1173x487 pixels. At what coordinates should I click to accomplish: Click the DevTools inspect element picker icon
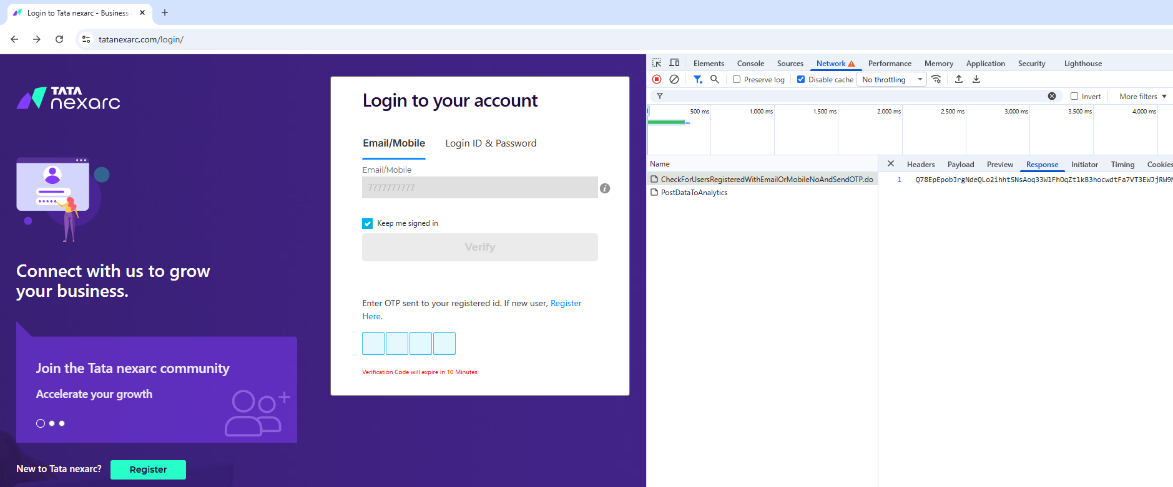(657, 63)
